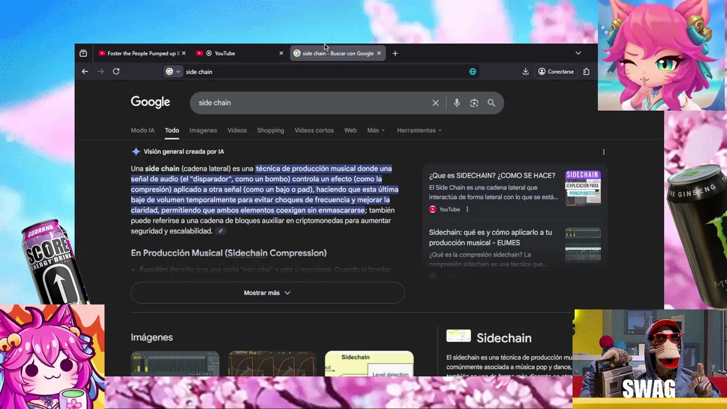Screen dimensions: 727x409
Task: Click the Google site icon in address bar
Action: coord(169,72)
